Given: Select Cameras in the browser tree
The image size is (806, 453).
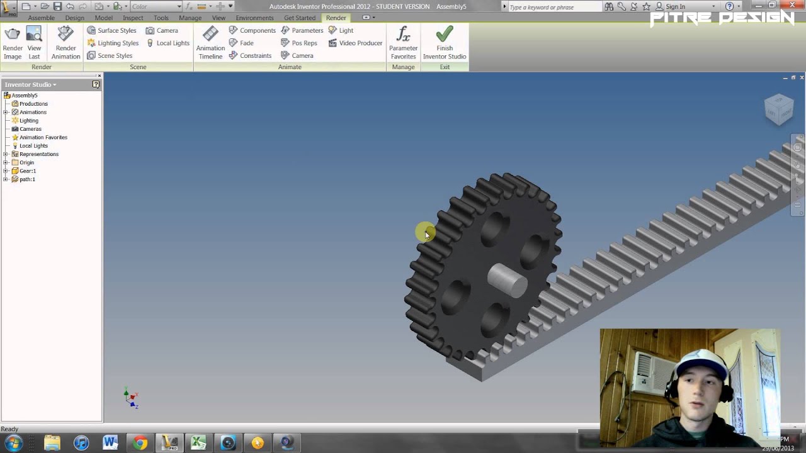Looking at the screenshot, I should [30, 129].
